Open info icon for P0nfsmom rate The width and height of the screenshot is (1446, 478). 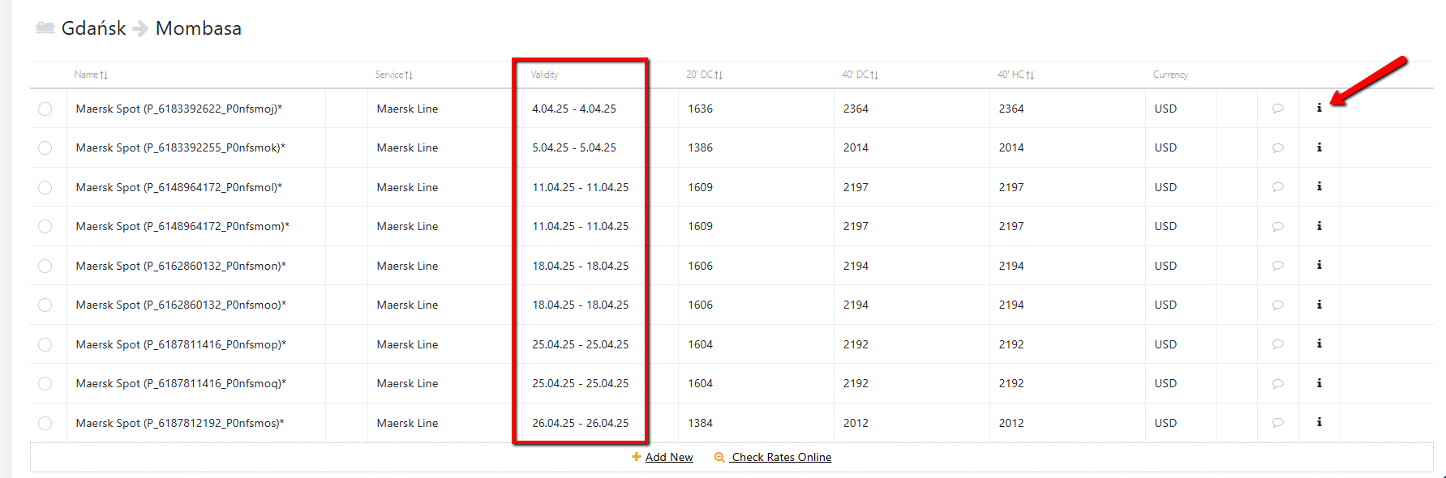pos(1319,226)
